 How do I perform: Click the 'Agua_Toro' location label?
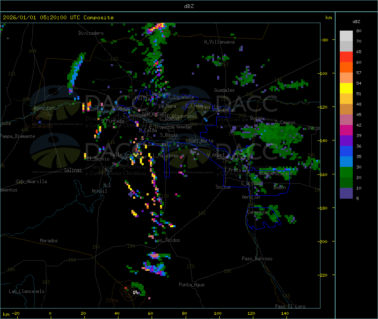pyautogui.click(x=45, y=108)
